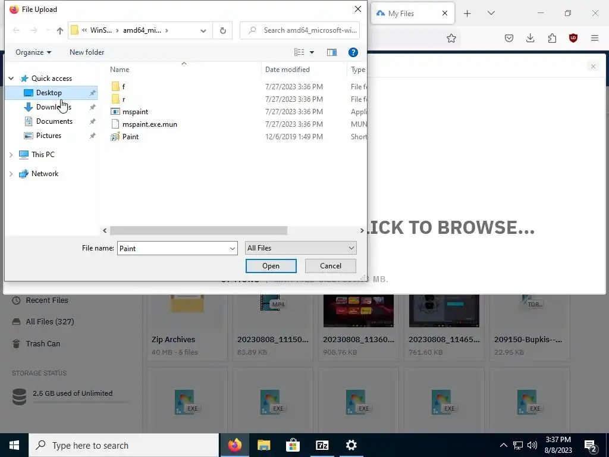Click the pin icon beside Pictures
609x457 pixels.
92,136
